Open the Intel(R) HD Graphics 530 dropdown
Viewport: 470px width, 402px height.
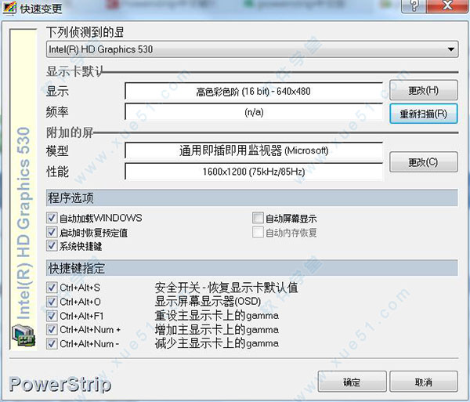pos(252,49)
